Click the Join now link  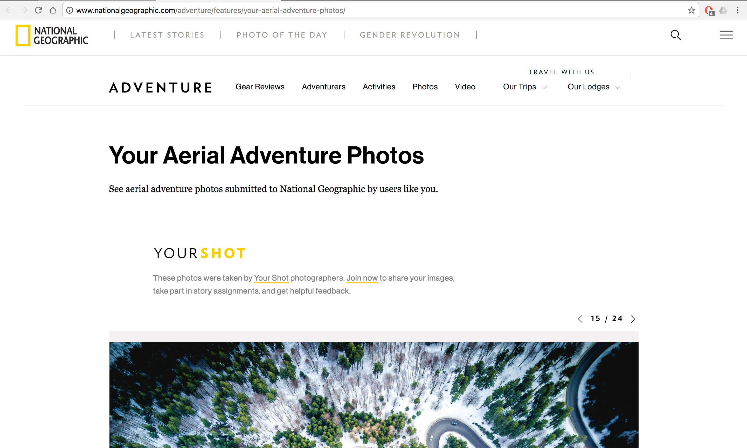[x=362, y=278]
